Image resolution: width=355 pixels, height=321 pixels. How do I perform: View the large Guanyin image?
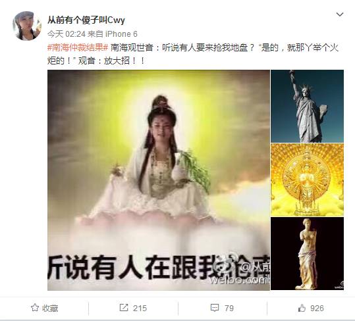click(x=159, y=180)
